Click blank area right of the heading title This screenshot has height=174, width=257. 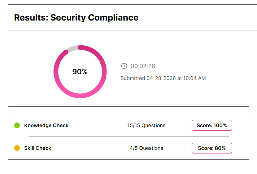point(195,17)
